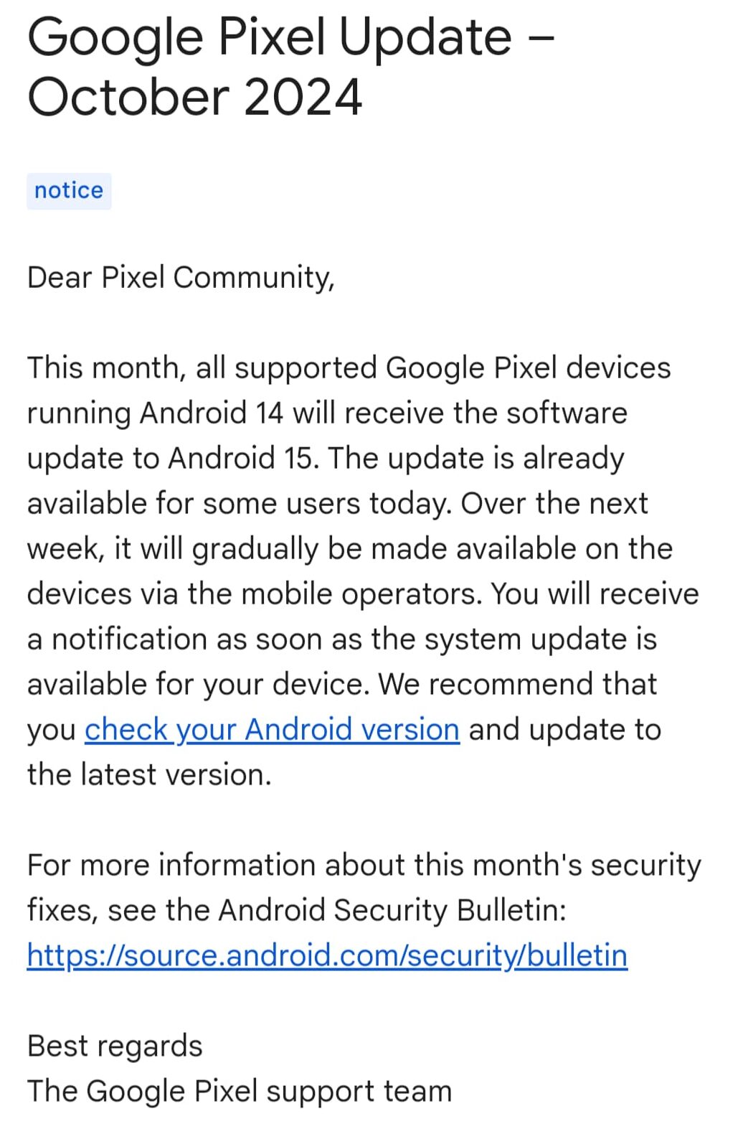
Task: Click the line "For more information about this"
Action: [364, 866]
